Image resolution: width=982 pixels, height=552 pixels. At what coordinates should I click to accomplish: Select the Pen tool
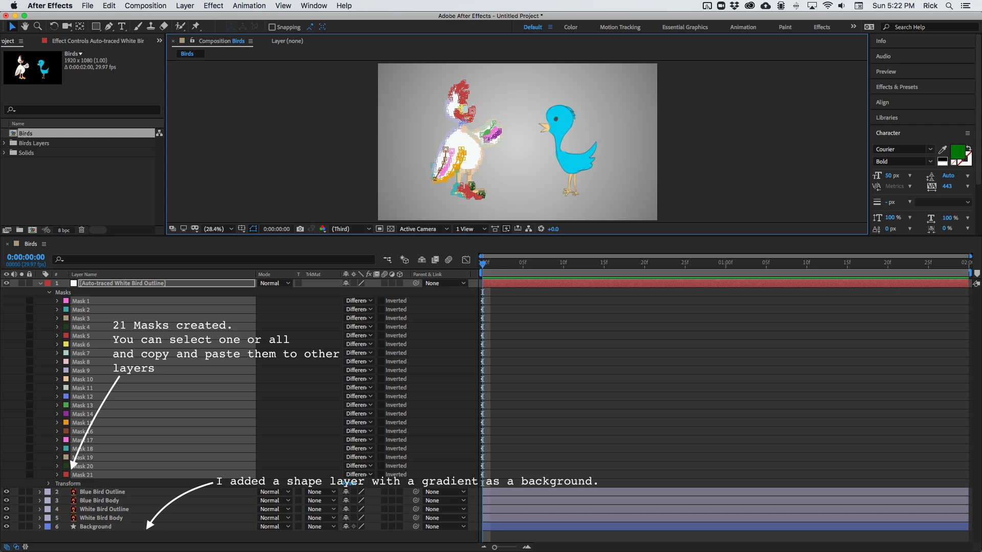click(x=109, y=26)
